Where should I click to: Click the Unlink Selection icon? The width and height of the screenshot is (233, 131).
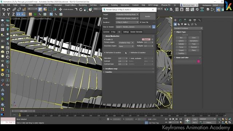coord(19,9)
